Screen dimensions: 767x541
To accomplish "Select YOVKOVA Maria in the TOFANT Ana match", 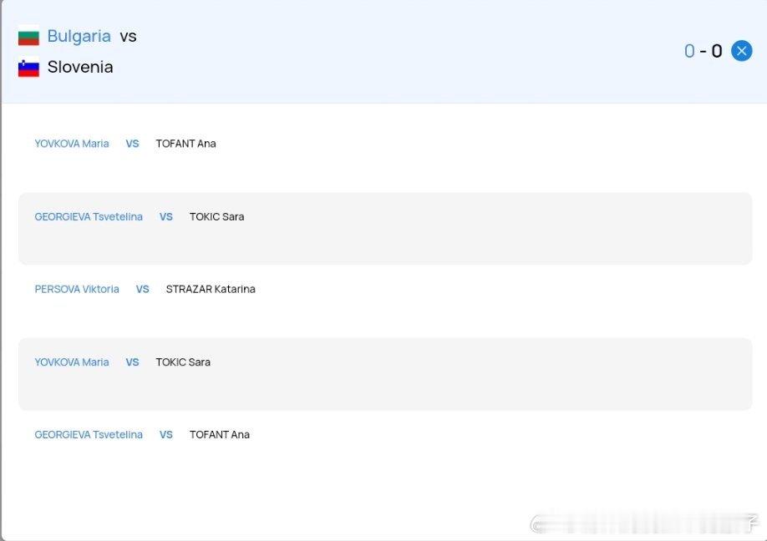I will tap(72, 144).
